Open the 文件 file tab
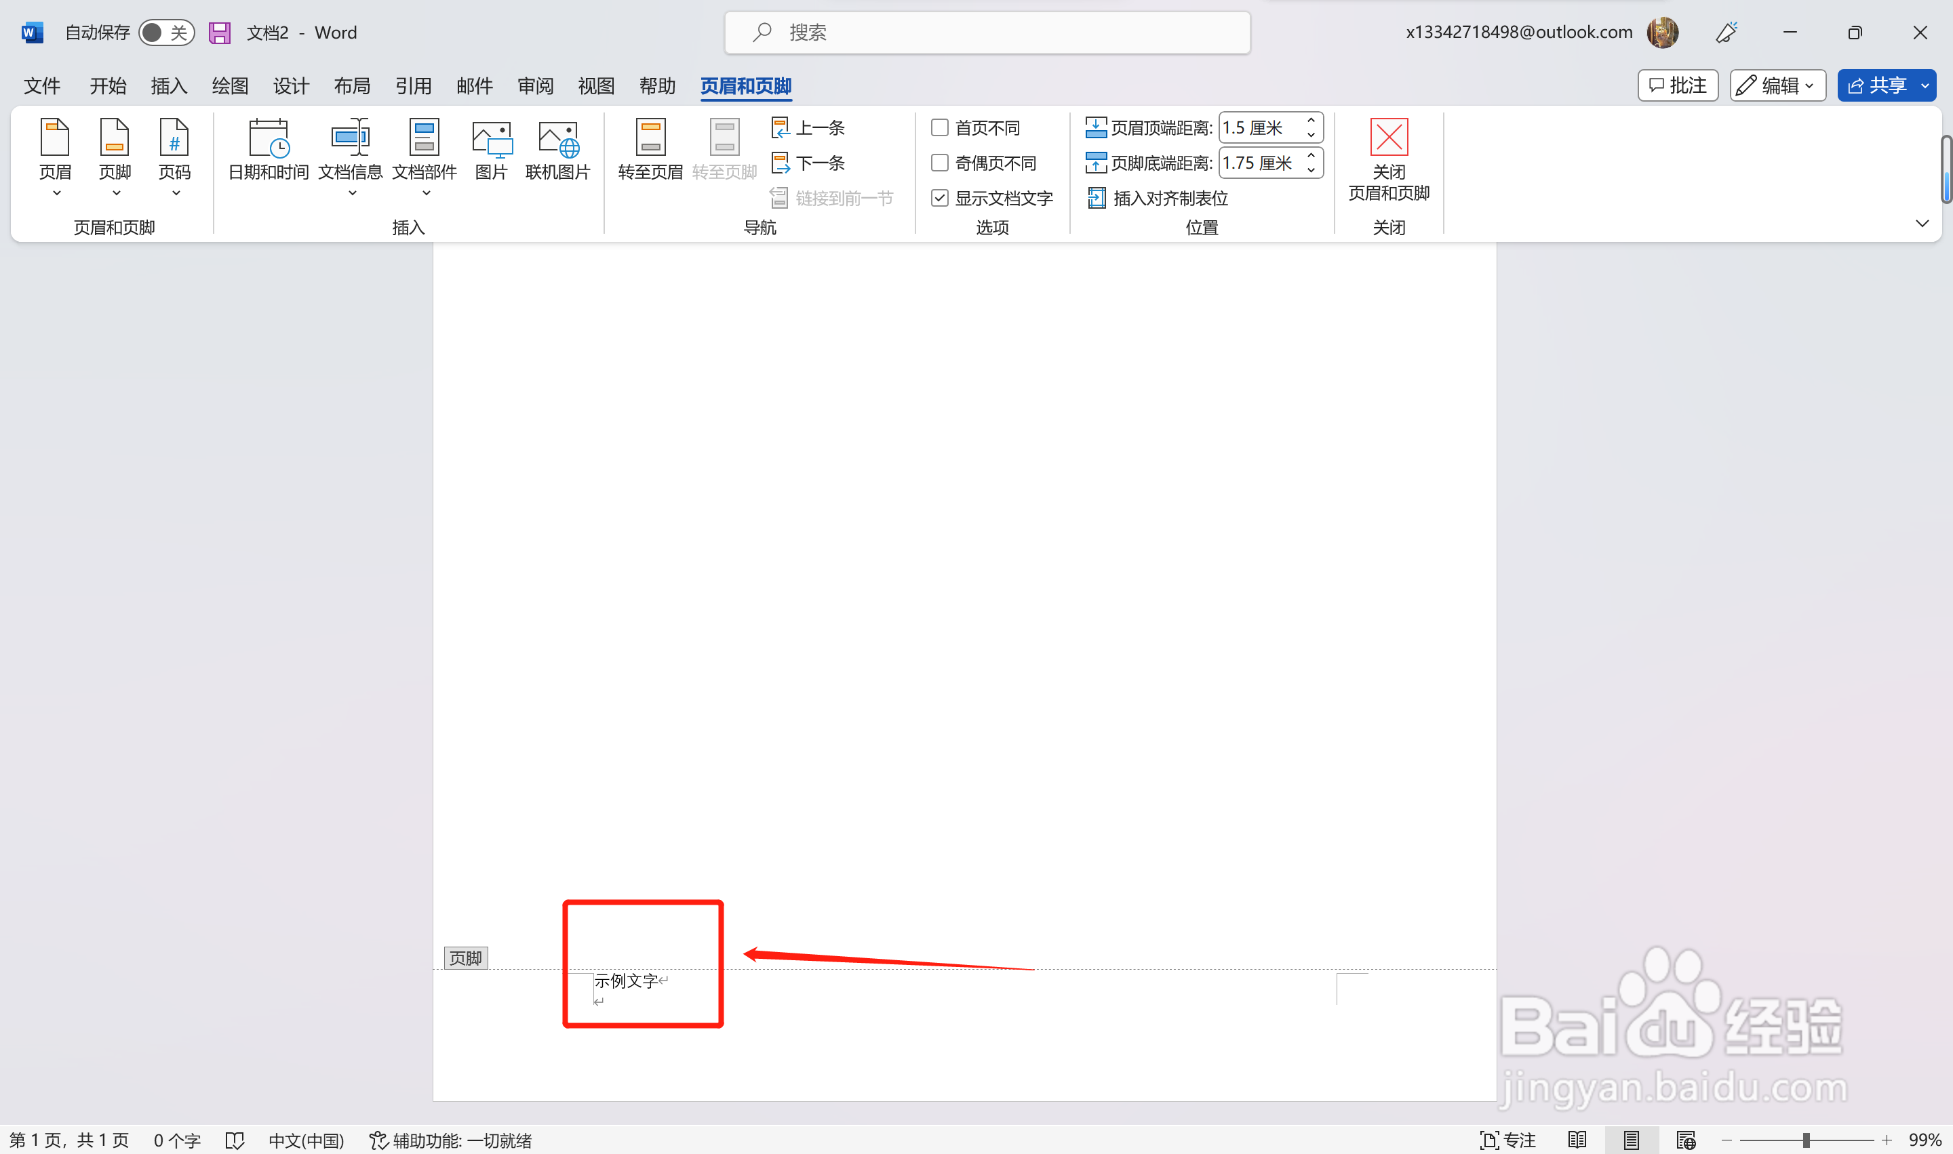 (41, 85)
